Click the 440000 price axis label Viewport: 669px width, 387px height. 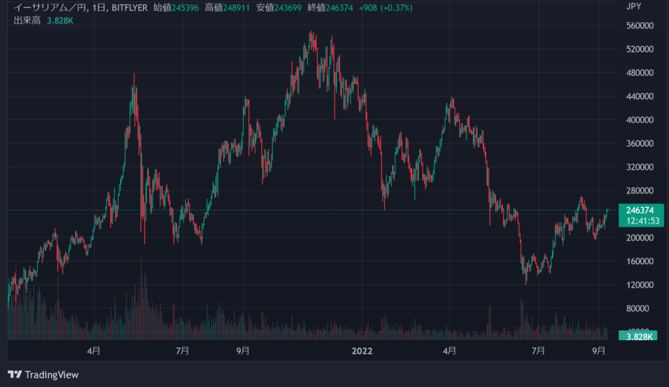[640, 97]
